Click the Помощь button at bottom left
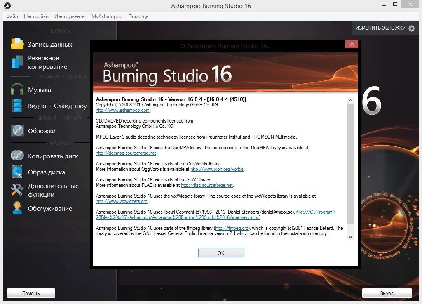This screenshot has height=304, width=422. click(x=31, y=293)
